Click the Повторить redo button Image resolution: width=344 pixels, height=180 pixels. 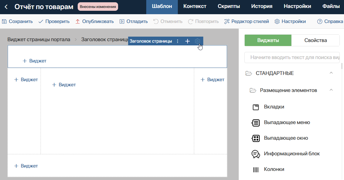pyautogui.click(x=203, y=21)
